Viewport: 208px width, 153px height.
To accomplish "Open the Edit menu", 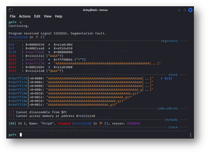I will coord(37,16).
